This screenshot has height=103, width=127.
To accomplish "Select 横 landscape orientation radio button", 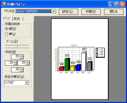I will coord(6,34).
